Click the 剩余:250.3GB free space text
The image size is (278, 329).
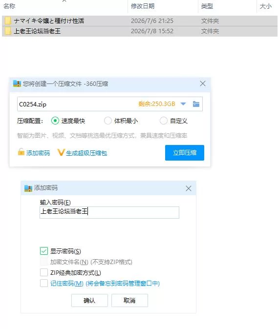click(x=157, y=104)
